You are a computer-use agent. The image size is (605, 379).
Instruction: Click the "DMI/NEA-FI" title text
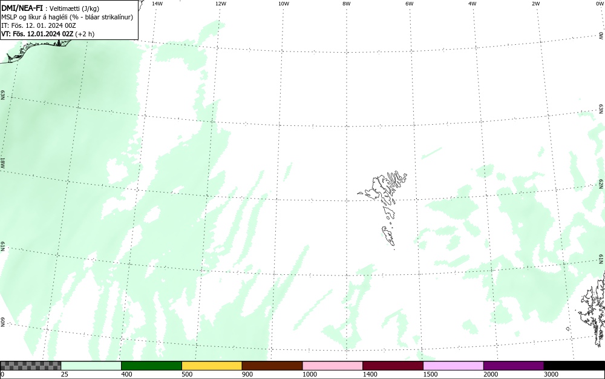(x=22, y=8)
